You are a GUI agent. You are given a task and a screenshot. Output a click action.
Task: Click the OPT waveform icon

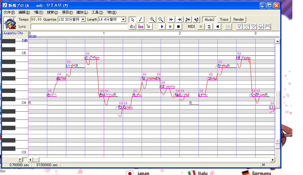260,27
